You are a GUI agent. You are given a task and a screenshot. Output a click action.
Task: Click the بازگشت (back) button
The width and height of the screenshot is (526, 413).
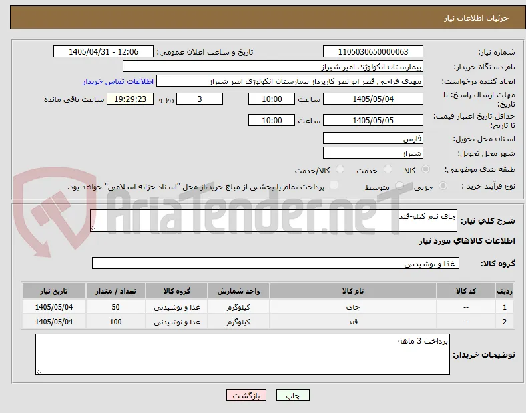246,395
